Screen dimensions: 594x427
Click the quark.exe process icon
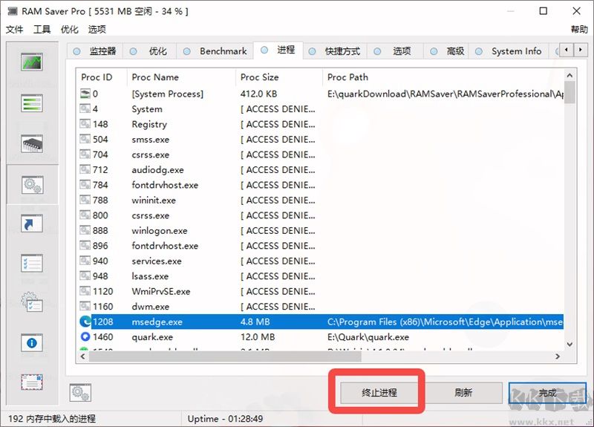coord(85,336)
